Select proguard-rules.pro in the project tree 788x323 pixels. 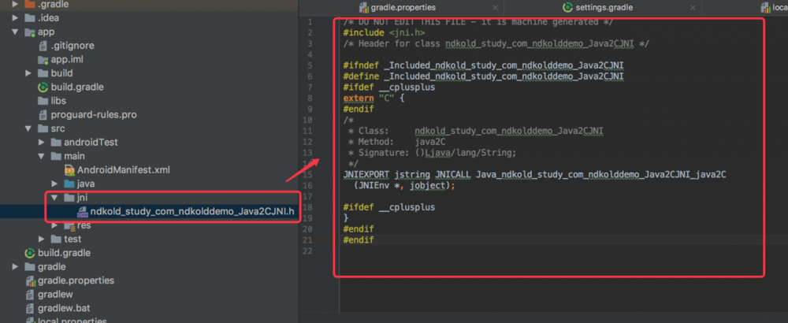pos(94,114)
